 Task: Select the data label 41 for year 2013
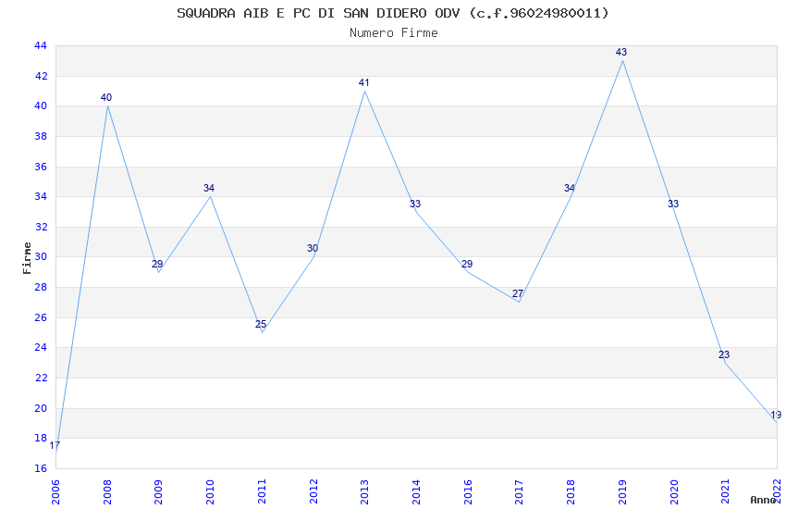364,82
